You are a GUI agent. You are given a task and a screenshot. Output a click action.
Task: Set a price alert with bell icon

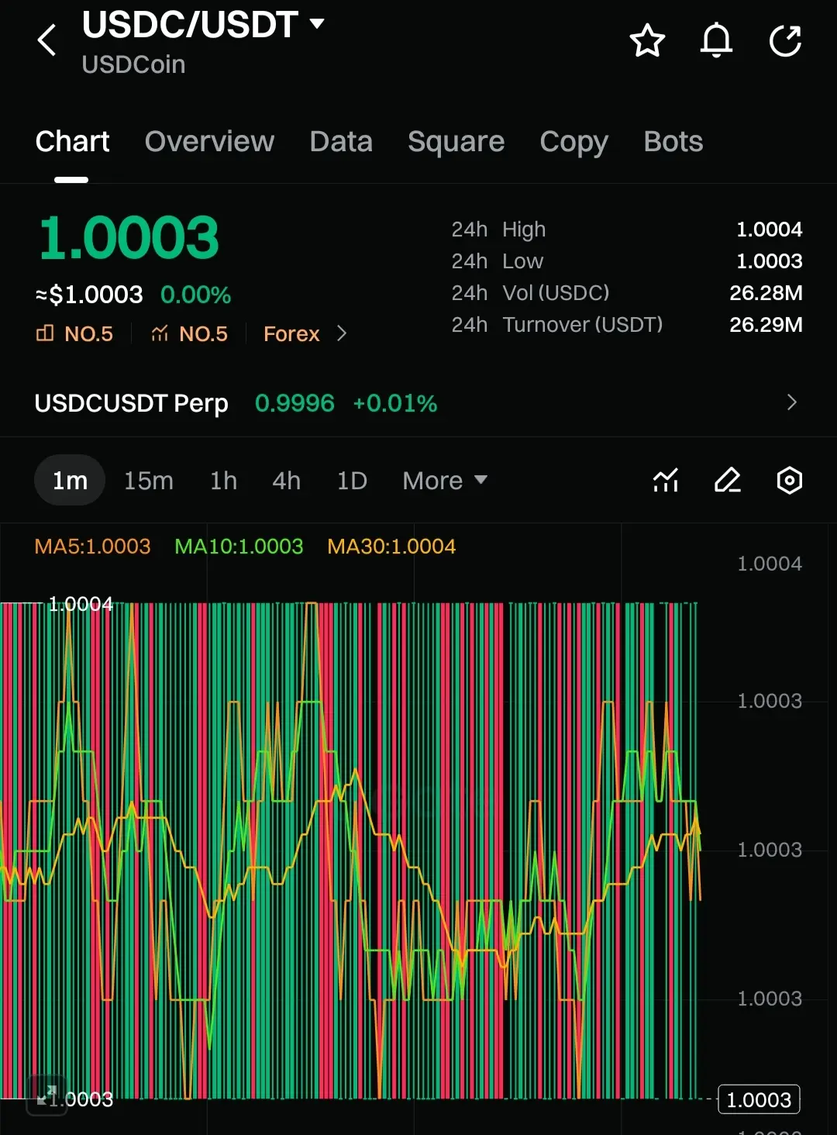(x=716, y=40)
